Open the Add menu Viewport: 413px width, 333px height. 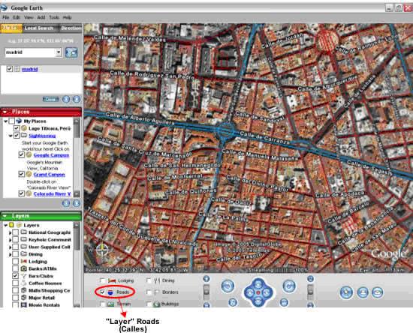pyautogui.click(x=41, y=17)
